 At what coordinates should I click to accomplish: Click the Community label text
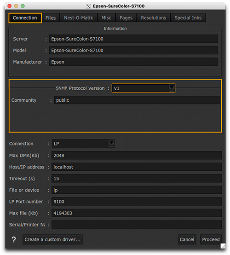pyautogui.click(x=24, y=100)
